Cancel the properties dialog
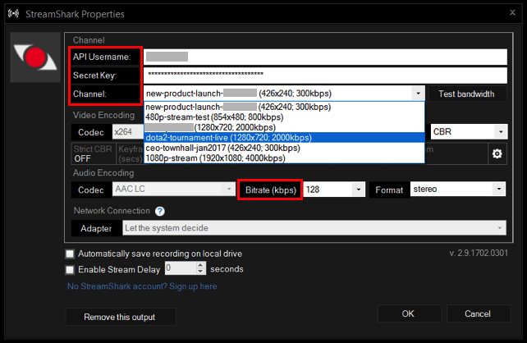Screen dimensions: 527x343 tap(478, 313)
